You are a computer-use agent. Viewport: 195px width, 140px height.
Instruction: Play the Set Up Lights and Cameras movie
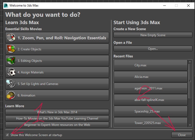point(57,84)
